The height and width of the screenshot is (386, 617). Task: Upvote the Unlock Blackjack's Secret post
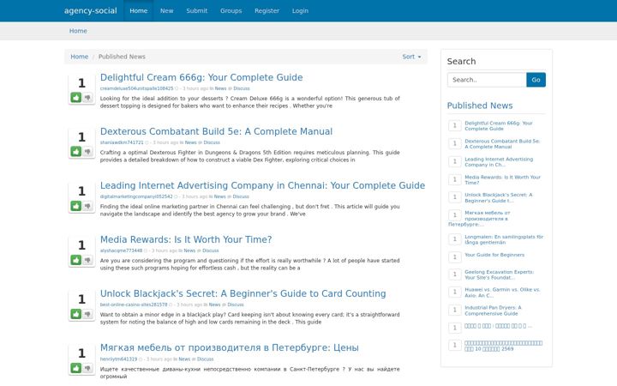pyautogui.click(x=76, y=314)
